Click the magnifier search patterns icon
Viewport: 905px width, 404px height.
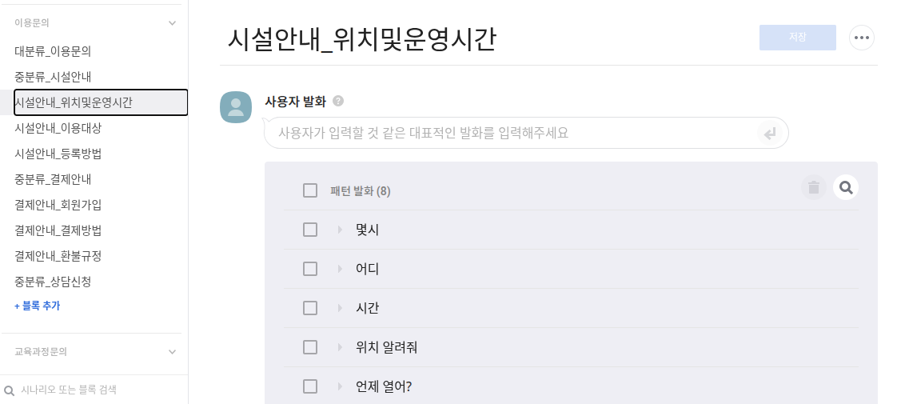click(x=846, y=188)
